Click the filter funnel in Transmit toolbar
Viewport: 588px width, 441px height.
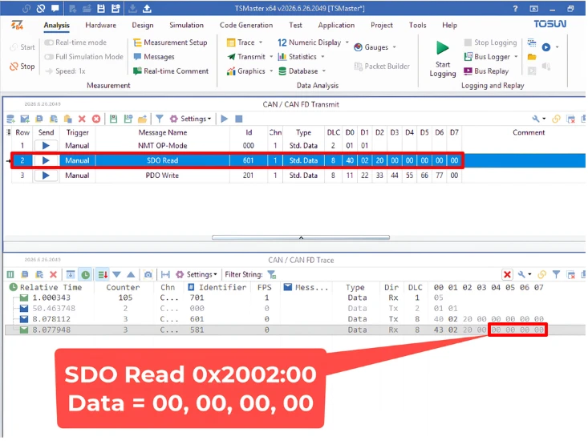pos(160,119)
